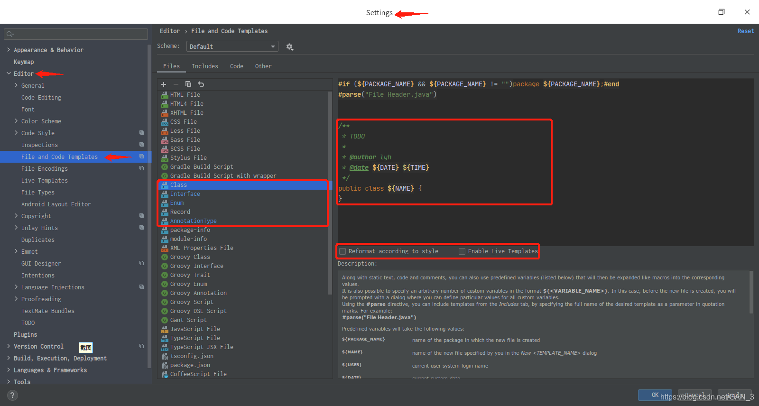This screenshot has width=759, height=406.
Task: Click the help question mark icon
Action: [13, 395]
